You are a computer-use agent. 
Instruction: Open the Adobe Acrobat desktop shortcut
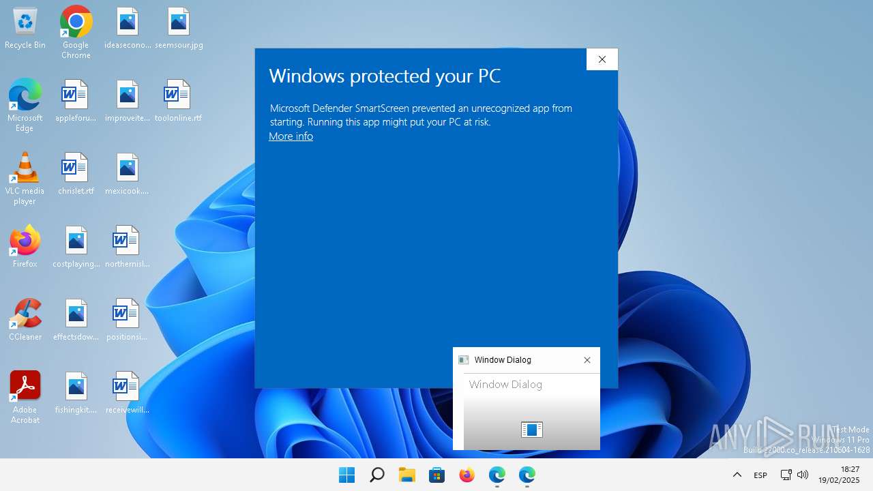pos(25,397)
